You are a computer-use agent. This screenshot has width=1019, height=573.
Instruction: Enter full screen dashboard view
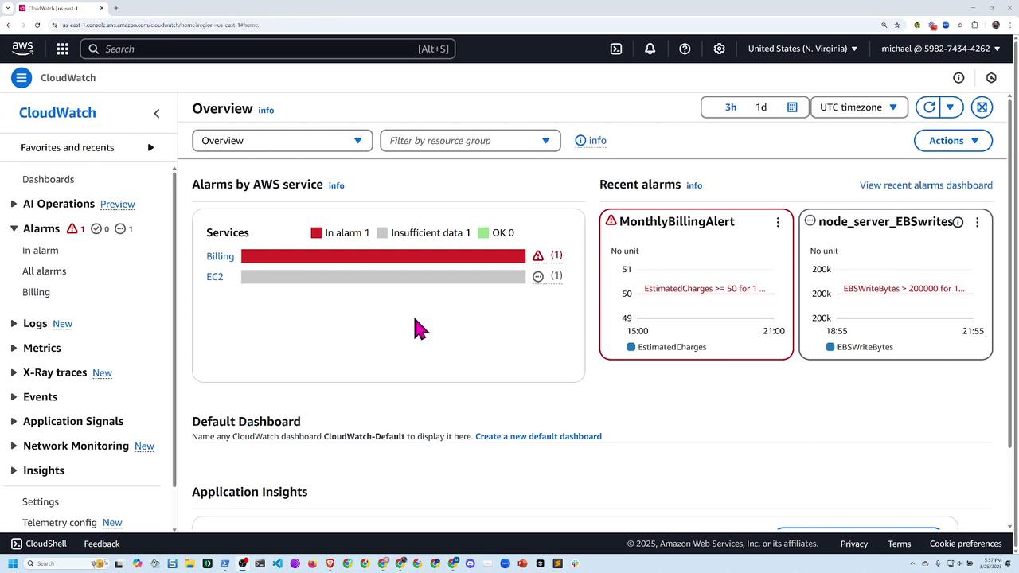click(982, 107)
